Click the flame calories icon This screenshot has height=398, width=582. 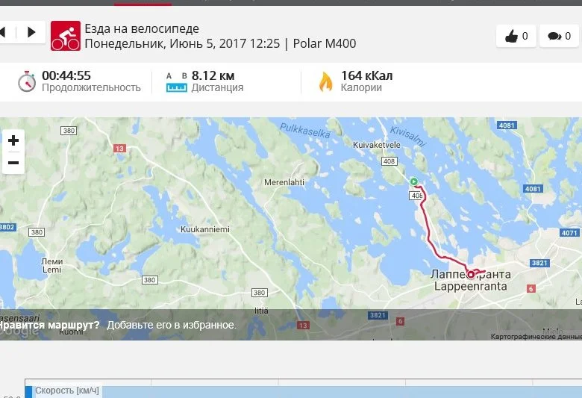tap(325, 81)
